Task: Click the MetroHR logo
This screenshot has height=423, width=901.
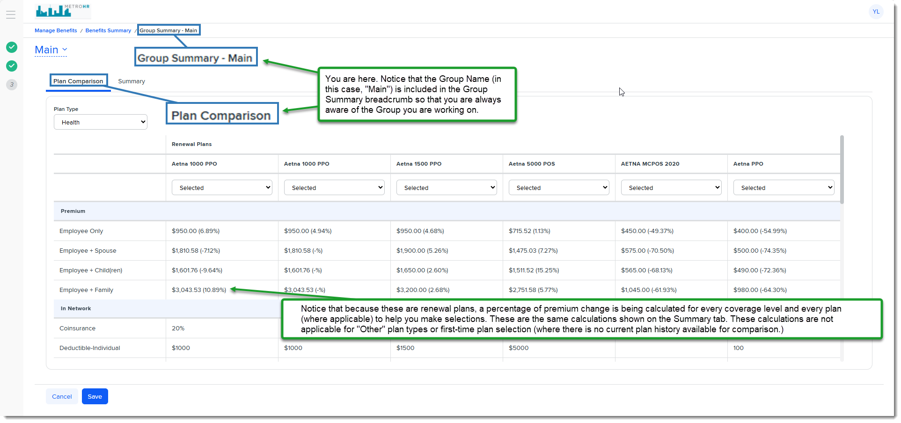Action: (63, 10)
